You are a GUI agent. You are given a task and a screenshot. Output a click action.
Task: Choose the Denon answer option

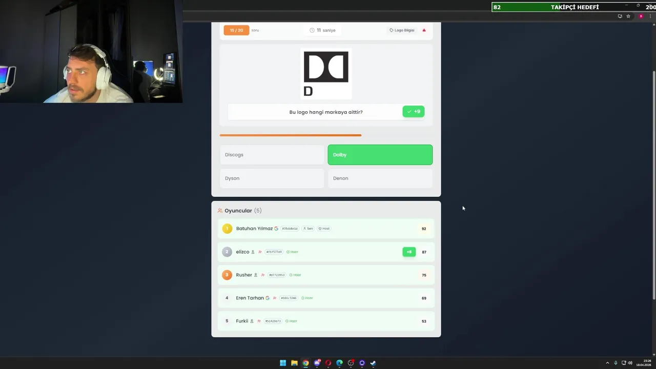[380, 178]
